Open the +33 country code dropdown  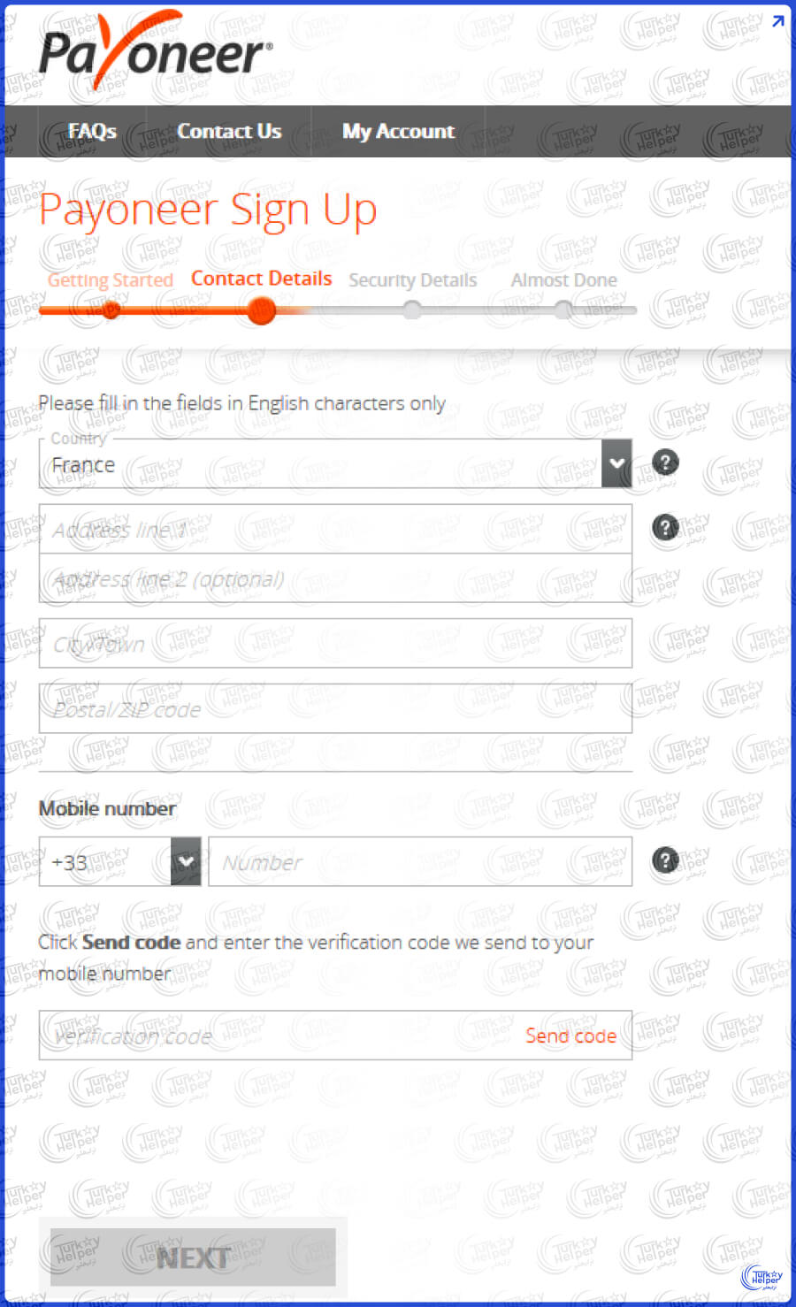[x=186, y=861]
